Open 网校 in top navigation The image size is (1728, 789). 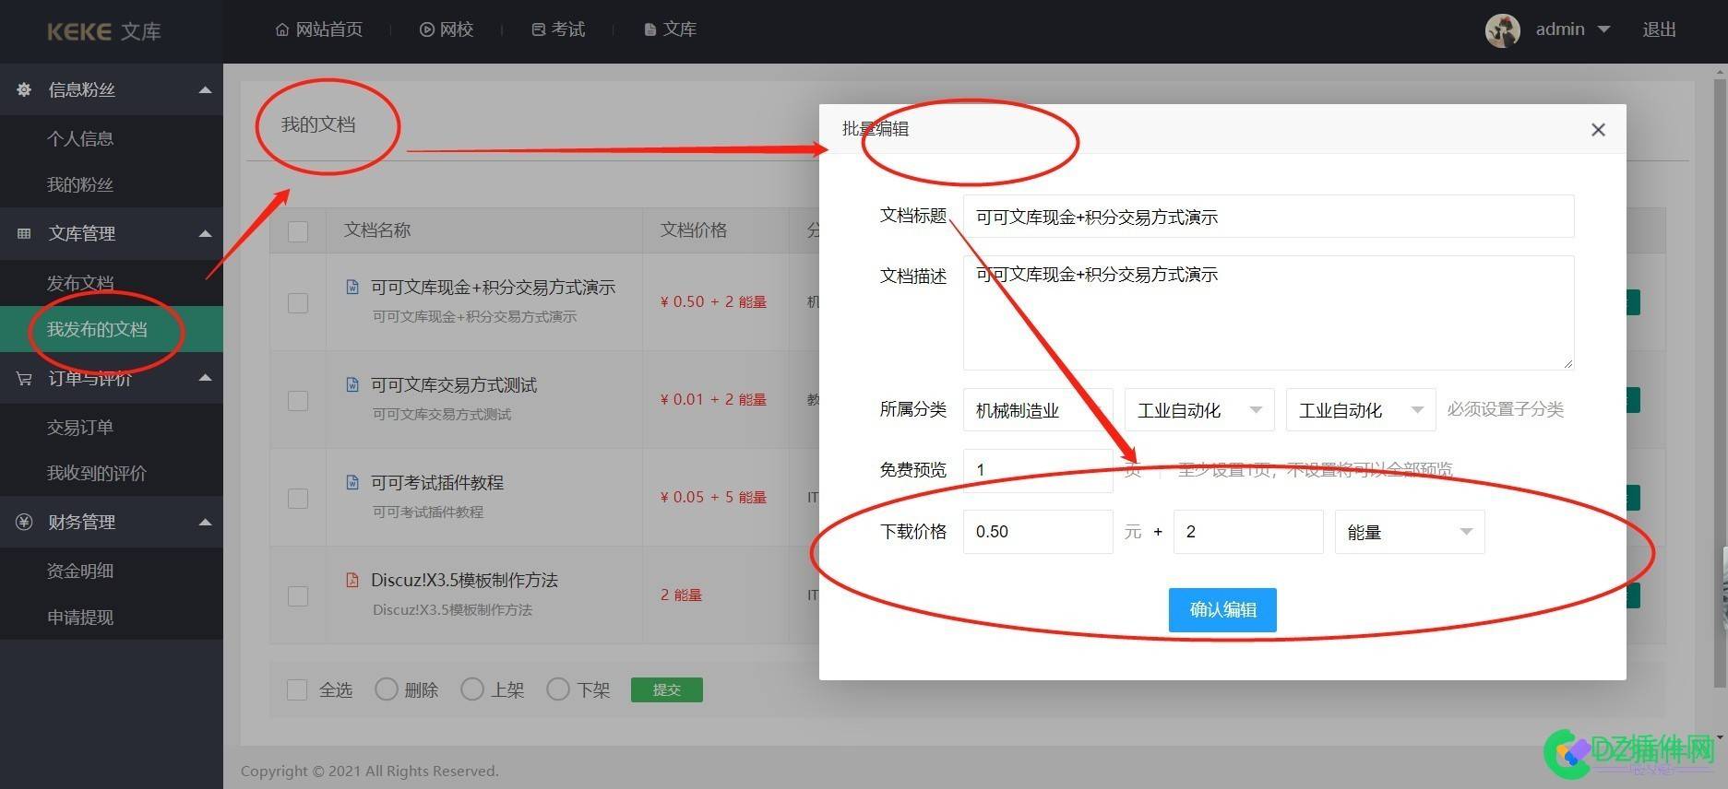coord(457,30)
